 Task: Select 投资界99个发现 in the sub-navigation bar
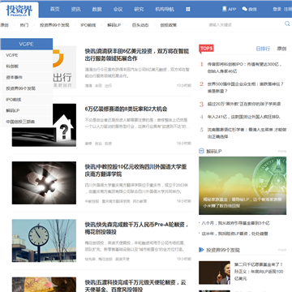click(x=54, y=25)
